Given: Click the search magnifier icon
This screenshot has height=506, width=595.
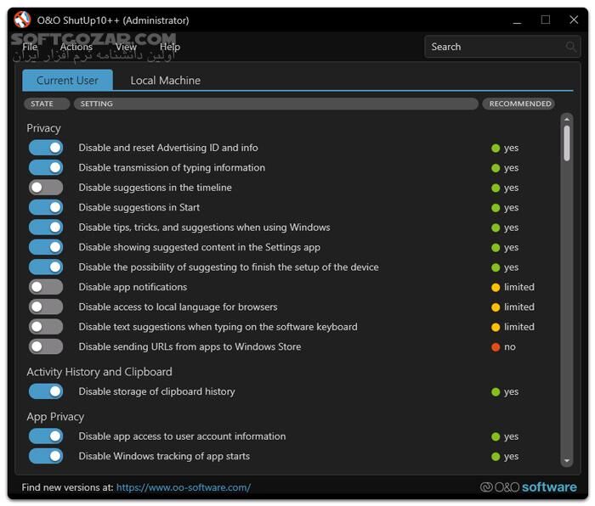Looking at the screenshot, I should (571, 48).
